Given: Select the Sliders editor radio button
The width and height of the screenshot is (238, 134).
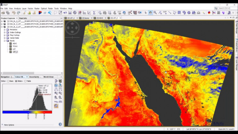Looking at the screenshot, I should tap(16, 81).
